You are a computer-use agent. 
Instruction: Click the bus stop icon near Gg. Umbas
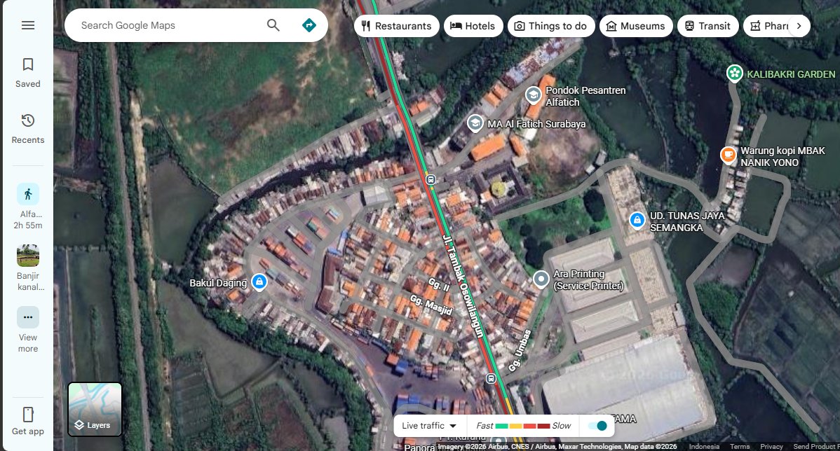pos(491,379)
